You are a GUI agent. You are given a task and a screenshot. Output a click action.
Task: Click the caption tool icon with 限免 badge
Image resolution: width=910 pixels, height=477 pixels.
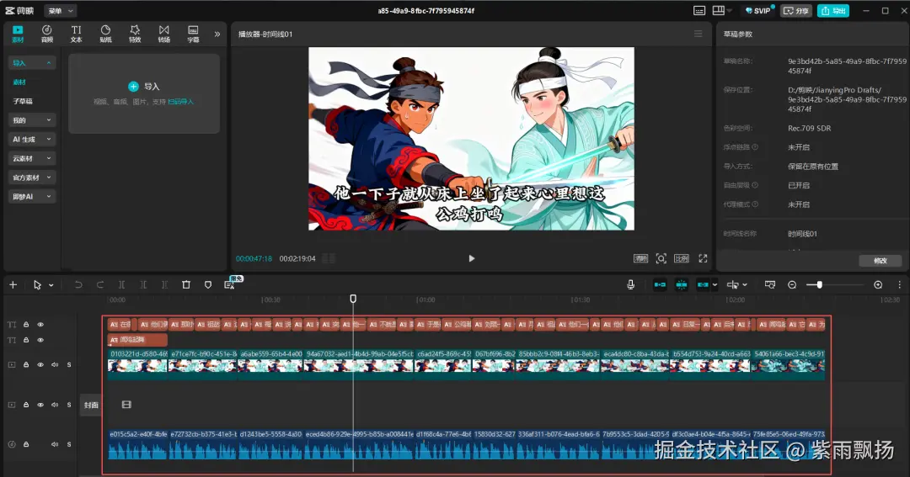[230, 284]
